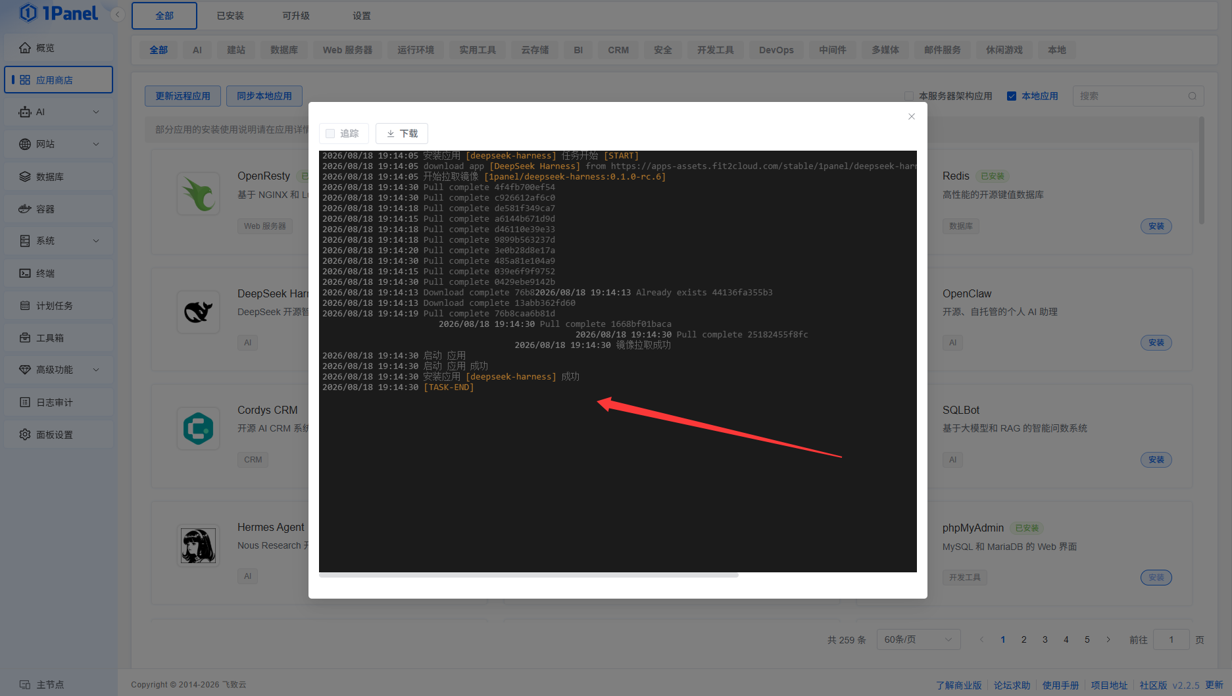Open the 论坛求助 link
Image resolution: width=1232 pixels, height=696 pixels.
click(1012, 685)
